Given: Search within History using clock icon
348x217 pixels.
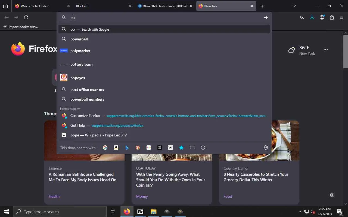Looking at the screenshot, I should [203, 148].
